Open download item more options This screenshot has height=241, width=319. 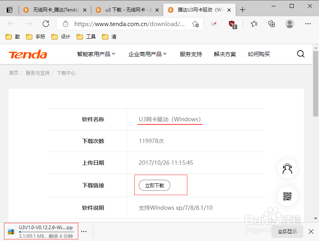pos(84,232)
